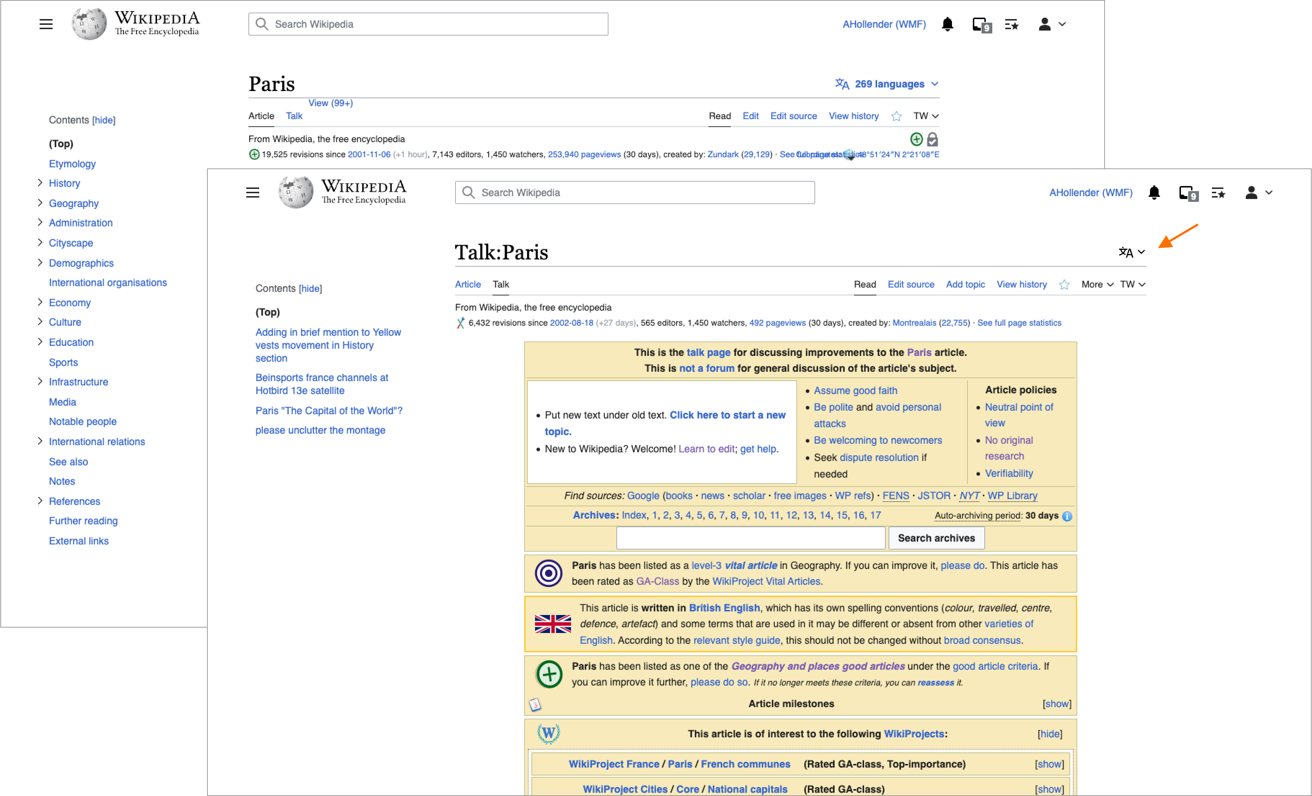Click the AHollender (WMF) username on Talk:Paris
The height and width of the screenshot is (796, 1312).
(1091, 193)
